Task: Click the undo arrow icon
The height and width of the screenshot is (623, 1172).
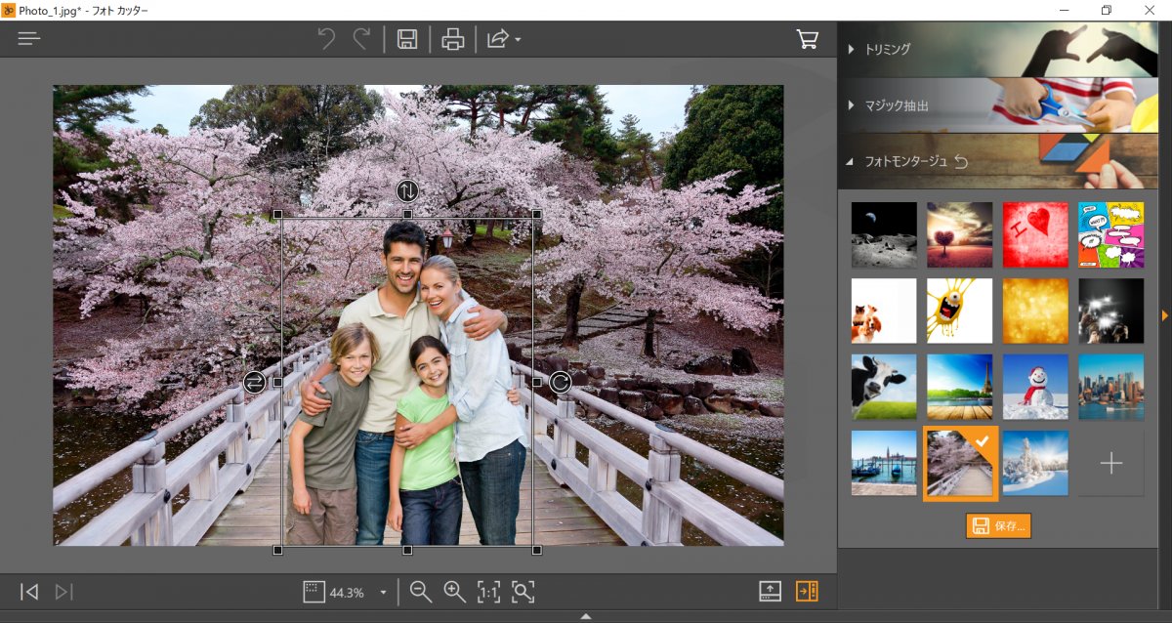Action: click(x=326, y=39)
